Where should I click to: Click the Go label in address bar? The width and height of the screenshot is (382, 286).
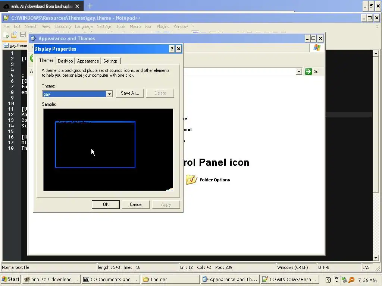point(316,71)
